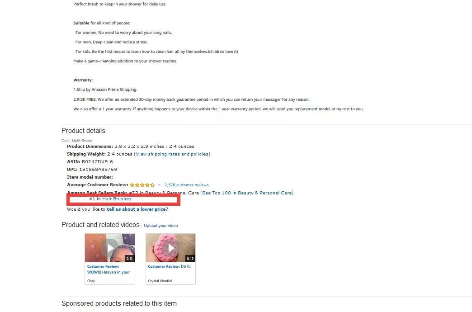Open the 2,578 customer reviews link
This screenshot has width=472, height=312.
pyautogui.click(x=186, y=185)
